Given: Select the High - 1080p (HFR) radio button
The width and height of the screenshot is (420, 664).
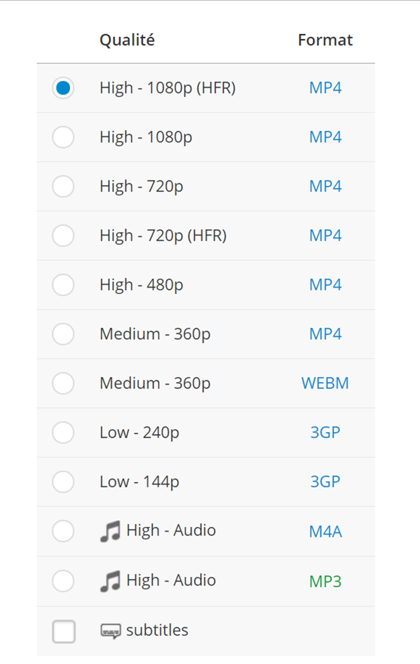Looking at the screenshot, I should tap(63, 88).
